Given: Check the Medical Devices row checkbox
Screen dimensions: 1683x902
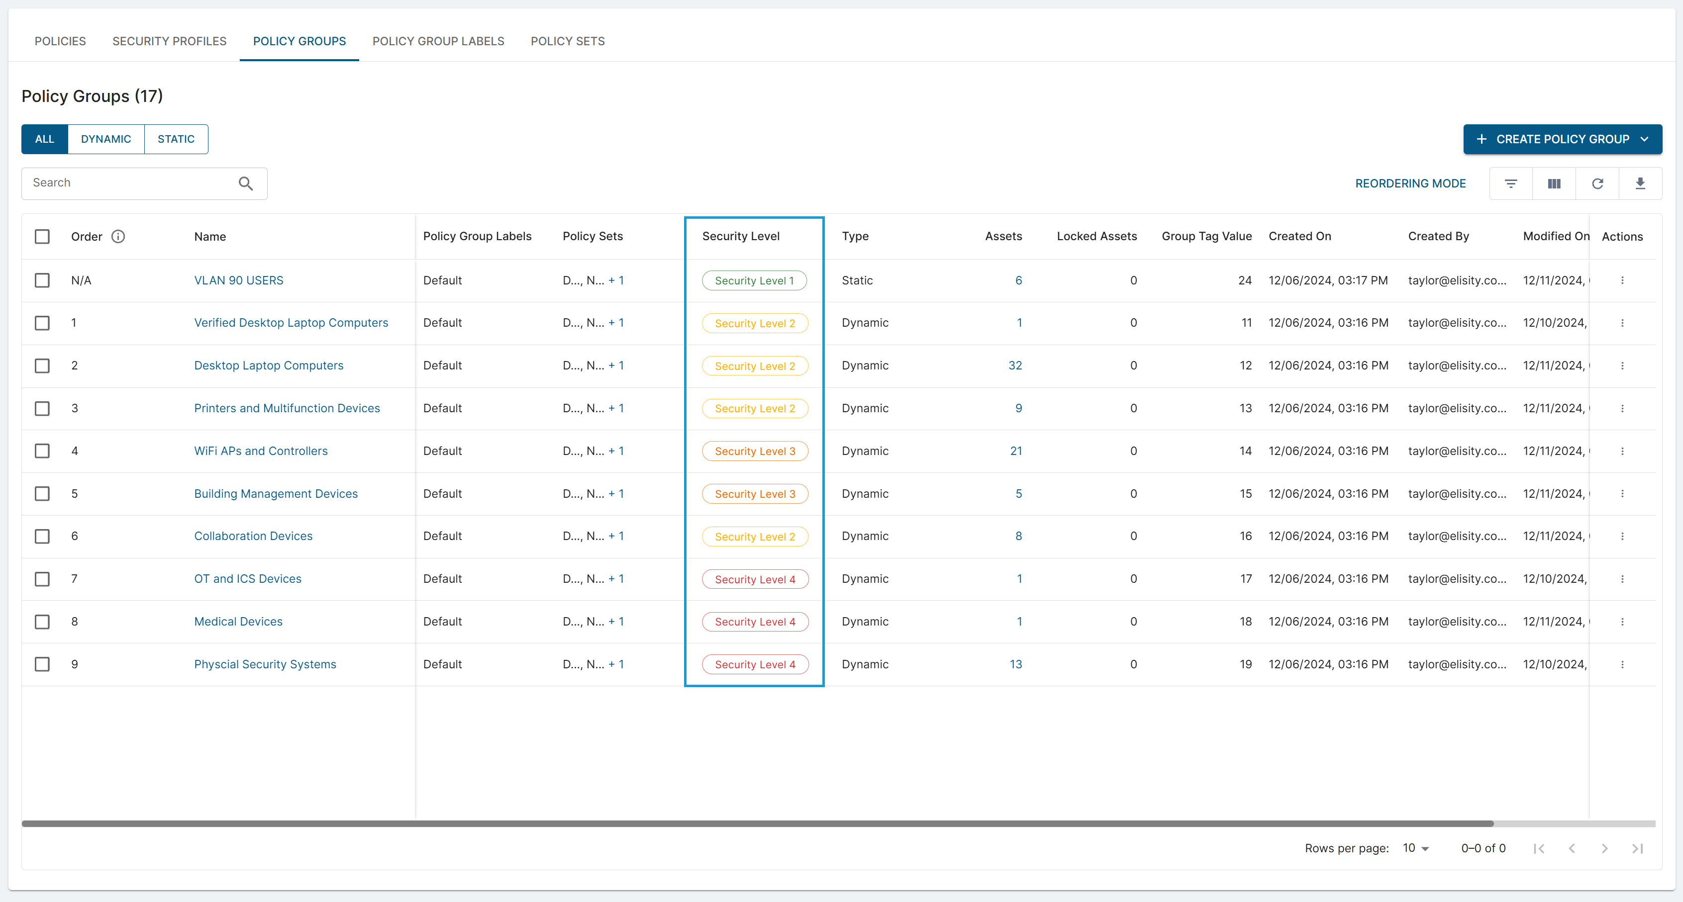Looking at the screenshot, I should pos(42,622).
